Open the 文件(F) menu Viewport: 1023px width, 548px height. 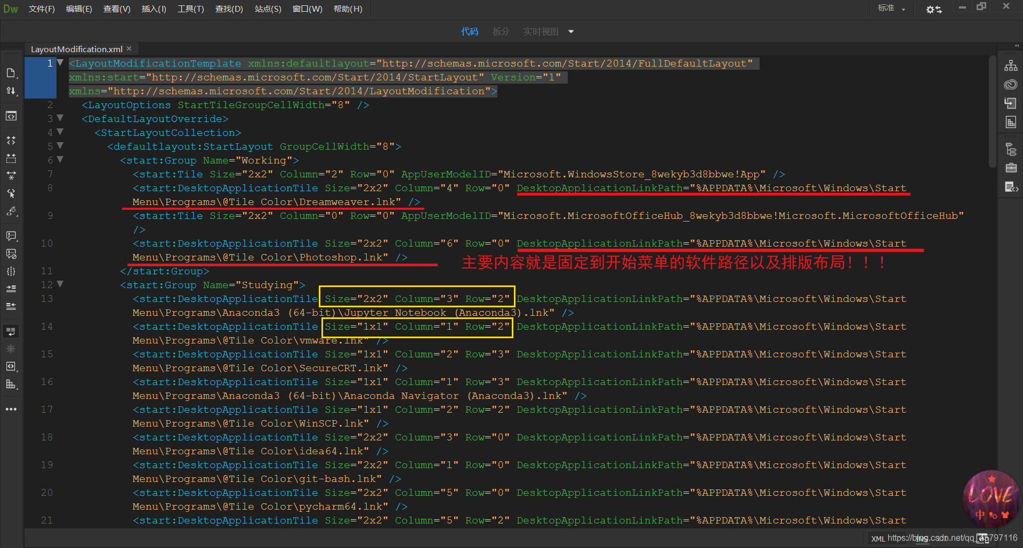point(42,9)
